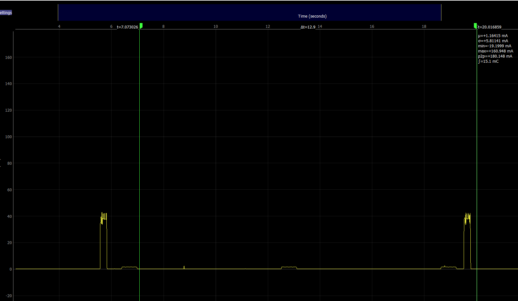Click the min=-19.1999 mA statistic
This screenshot has width=518, height=301.
click(x=495, y=46)
